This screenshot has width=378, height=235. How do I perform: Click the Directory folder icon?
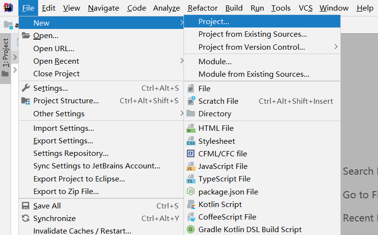(x=191, y=113)
